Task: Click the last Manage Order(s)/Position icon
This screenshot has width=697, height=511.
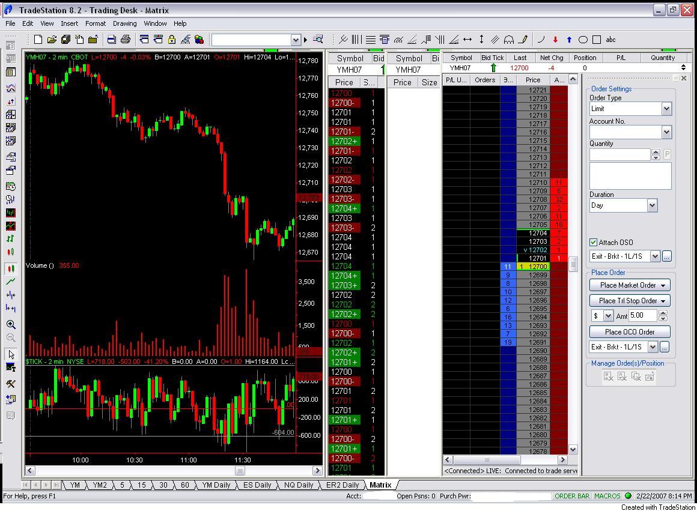Action: (x=650, y=376)
